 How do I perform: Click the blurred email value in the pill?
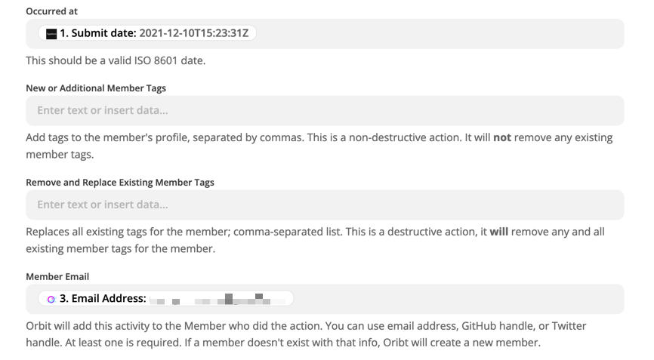point(219,299)
